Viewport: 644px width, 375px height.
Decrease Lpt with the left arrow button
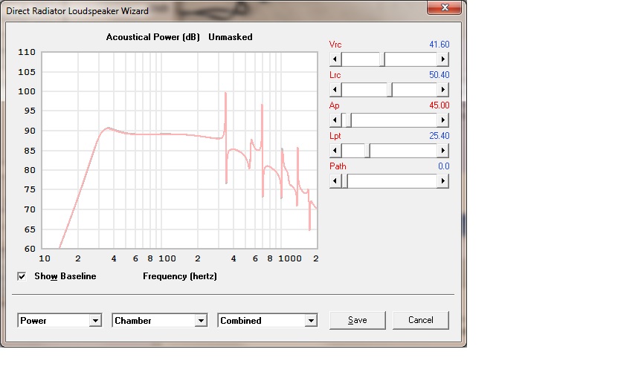click(x=335, y=151)
